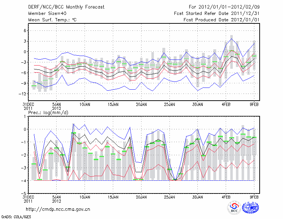The image size is (283, 219).
Task: Click the 6 value on temperature y-axis
Action: tap(24, 30)
